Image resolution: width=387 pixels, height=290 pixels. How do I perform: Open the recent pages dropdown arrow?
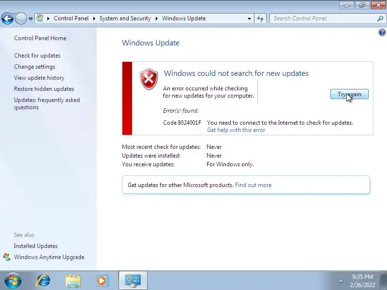[x=30, y=19]
